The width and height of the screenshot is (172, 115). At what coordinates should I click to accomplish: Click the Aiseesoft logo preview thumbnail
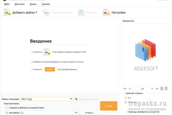145,54
